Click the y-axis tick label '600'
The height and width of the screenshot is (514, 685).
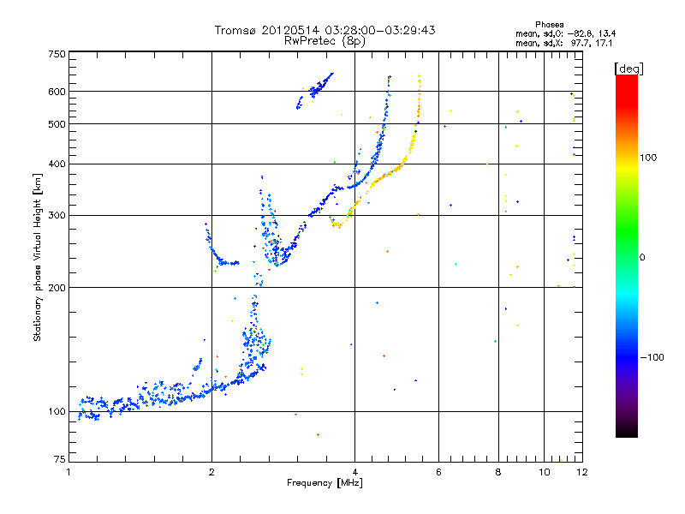point(57,92)
